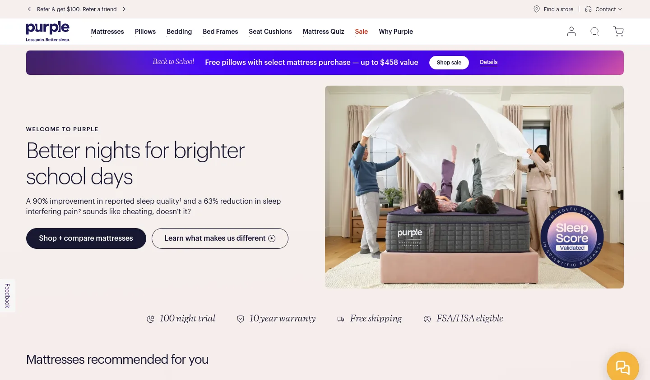Open the Seat Cushions menu

click(x=270, y=32)
